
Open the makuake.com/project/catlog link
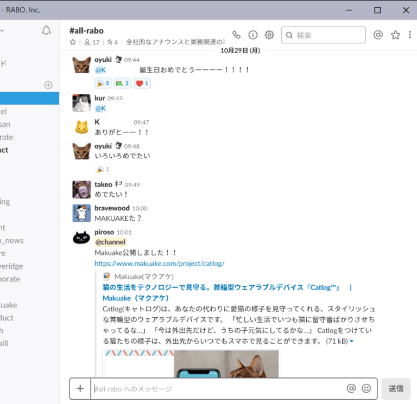tap(160, 264)
